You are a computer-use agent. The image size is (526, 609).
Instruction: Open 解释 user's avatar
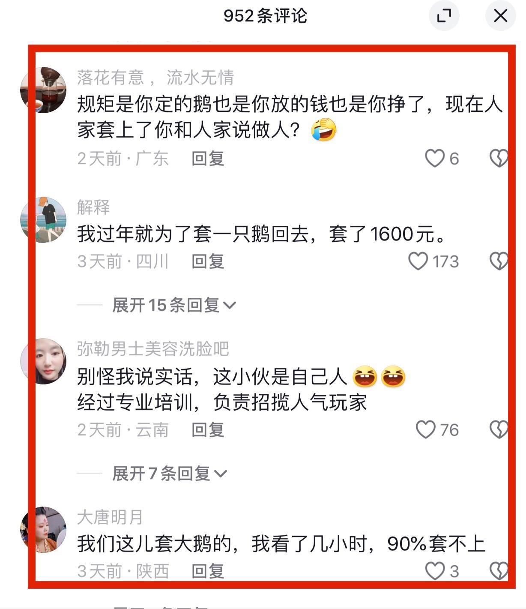point(43,220)
